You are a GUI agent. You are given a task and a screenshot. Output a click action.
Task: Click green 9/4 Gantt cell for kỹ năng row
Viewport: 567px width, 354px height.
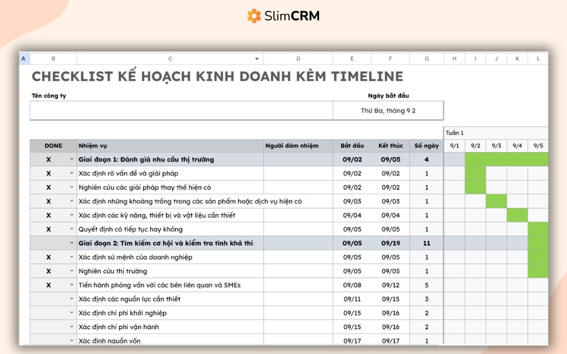tap(518, 216)
